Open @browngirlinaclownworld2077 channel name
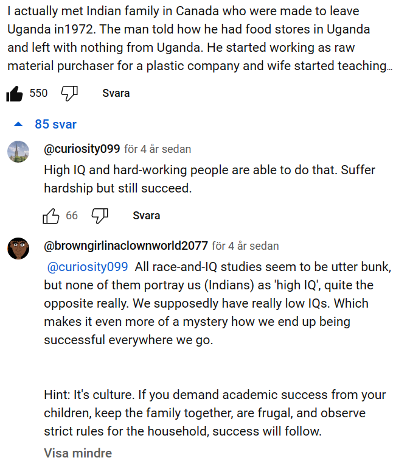 tap(126, 245)
